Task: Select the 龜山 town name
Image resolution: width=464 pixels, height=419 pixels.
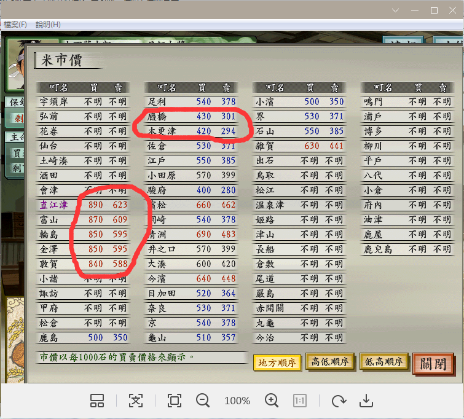Action: pos(157,338)
